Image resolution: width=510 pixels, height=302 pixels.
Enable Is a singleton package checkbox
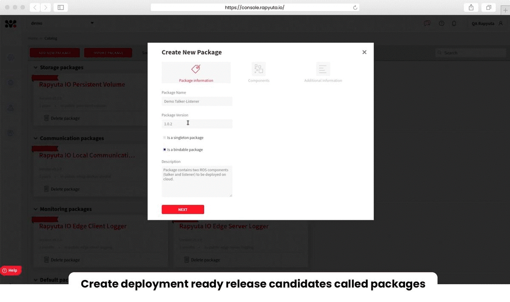point(164,137)
